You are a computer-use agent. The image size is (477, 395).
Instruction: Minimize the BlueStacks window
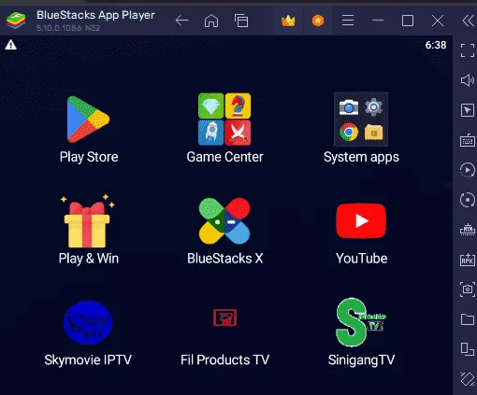click(x=378, y=21)
